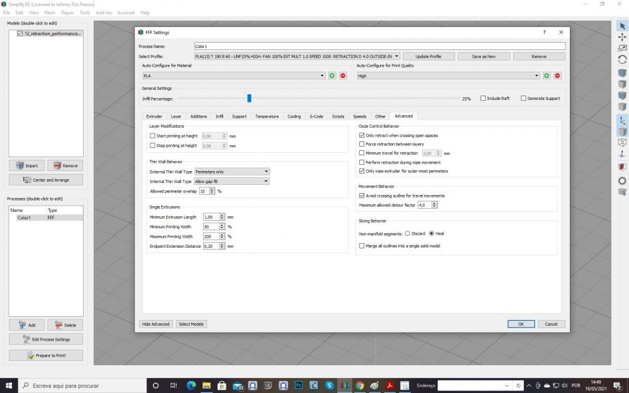Switch to wireframe cube rendering
This screenshot has height=393, width=629.
pos(622,142)
